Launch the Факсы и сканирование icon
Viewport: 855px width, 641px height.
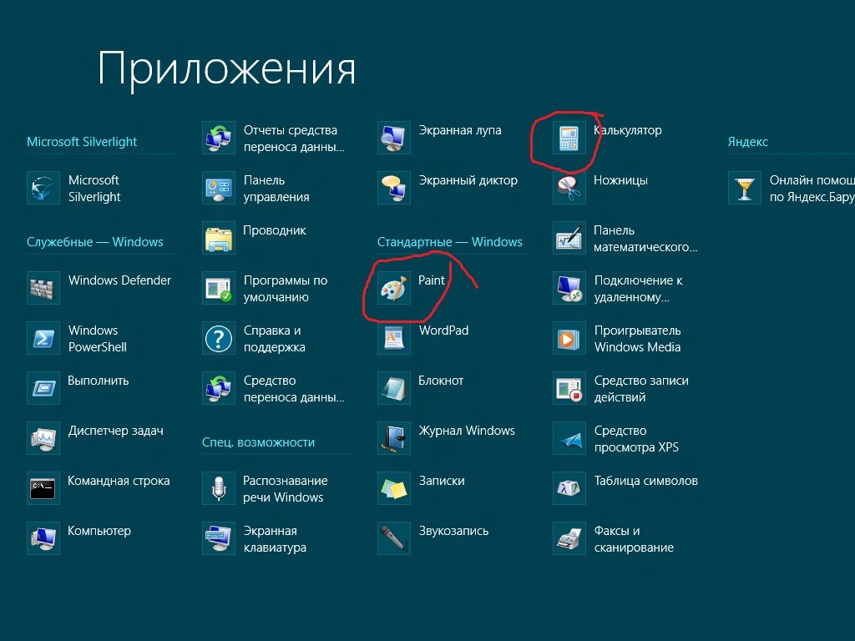coord(569,539)
